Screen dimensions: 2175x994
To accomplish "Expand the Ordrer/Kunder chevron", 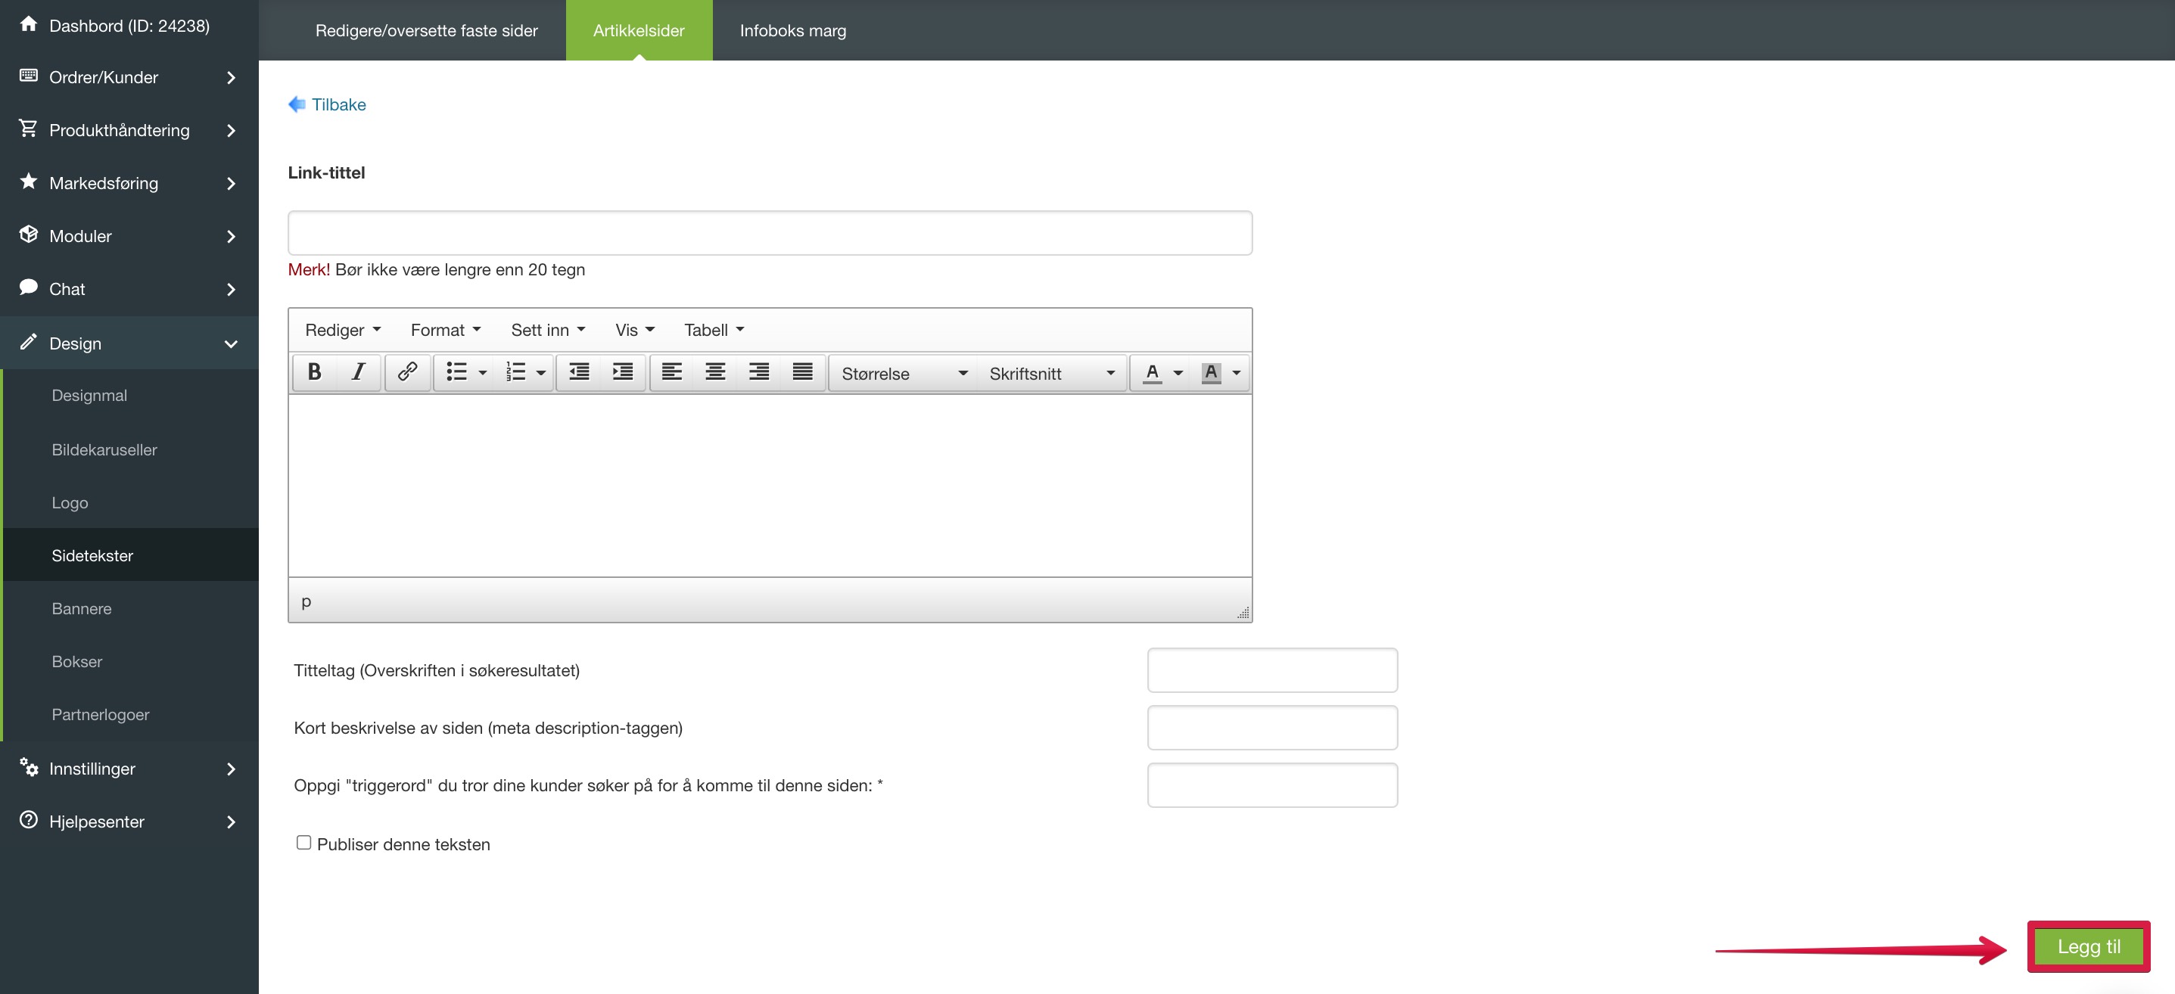I will tap(231, 78).
